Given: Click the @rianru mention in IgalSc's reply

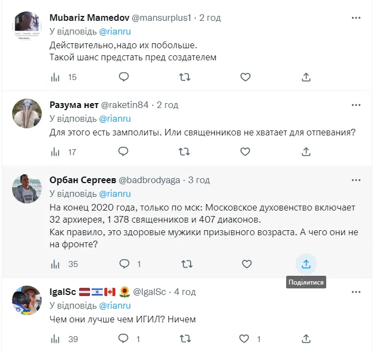Looking at the screenshot, I should [115, 306].
